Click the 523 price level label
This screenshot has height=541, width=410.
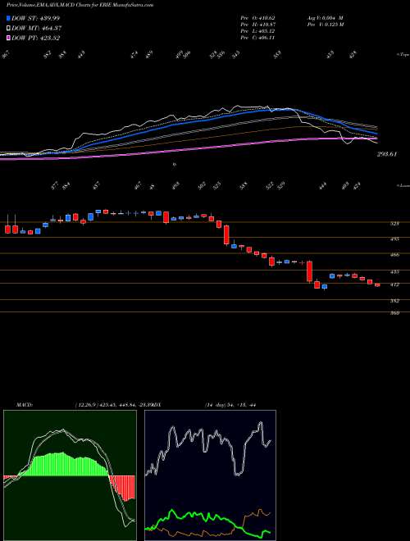click(x=394, y=224)
